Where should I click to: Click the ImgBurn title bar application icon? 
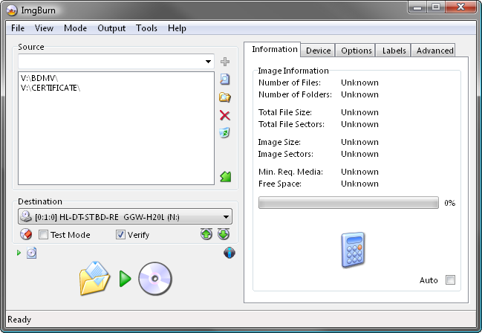[12, 10]
